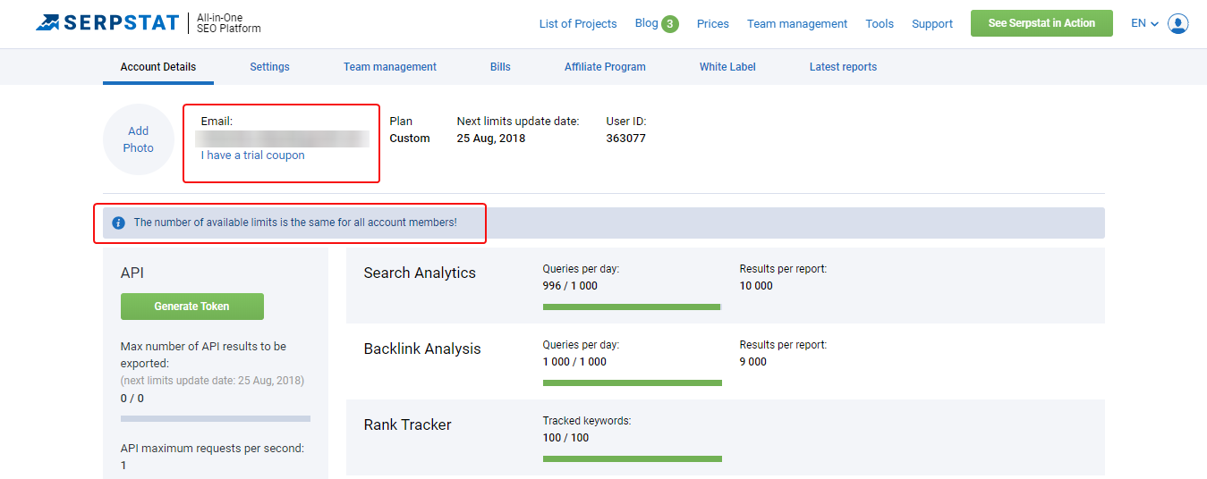Click the 0 / 0 API results value
The image size is (1207, 479).
click(x=132, y=399)
